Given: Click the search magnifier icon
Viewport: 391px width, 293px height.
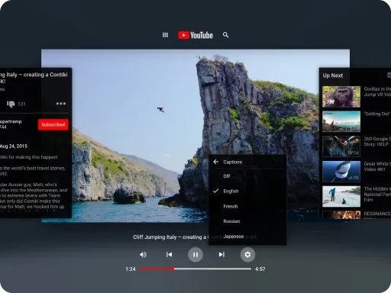Looking at the screenshot, I should coord(225,35).
